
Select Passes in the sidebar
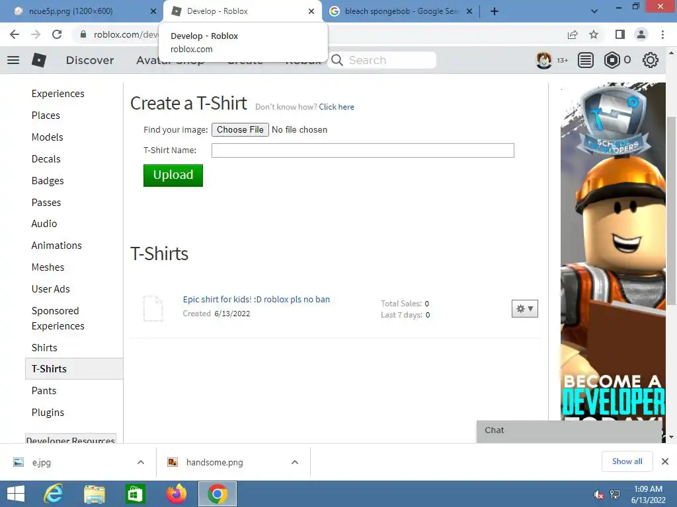tap(46, 202)
